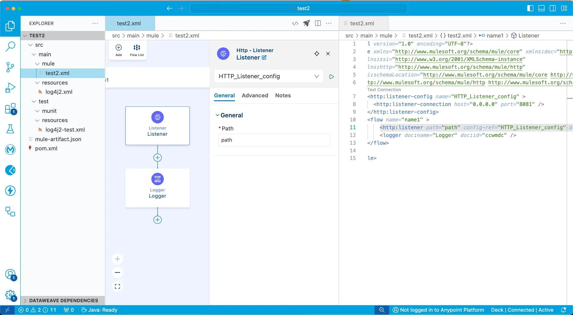Click Deck Connected Active status
The width and height of the screenshot is (573, 315).
522,310
